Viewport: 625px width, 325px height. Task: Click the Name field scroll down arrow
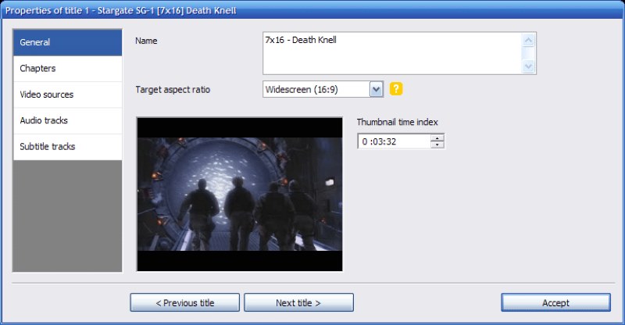[528, 66]
